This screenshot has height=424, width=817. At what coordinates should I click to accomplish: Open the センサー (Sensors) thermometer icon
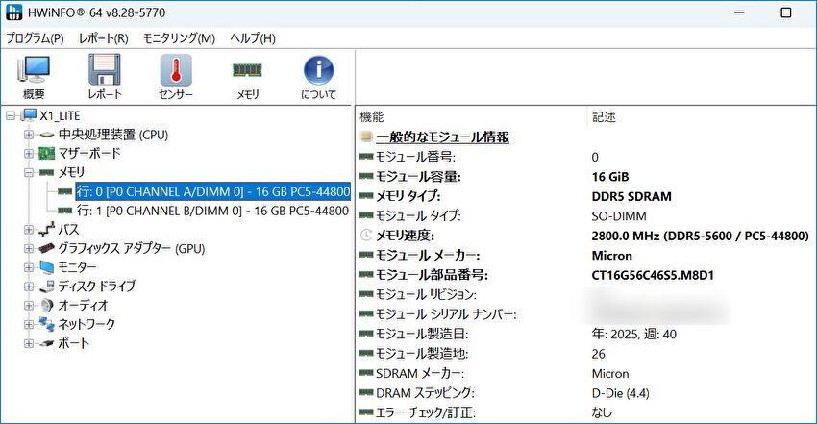pyautogui.click(x=176, y=77)
